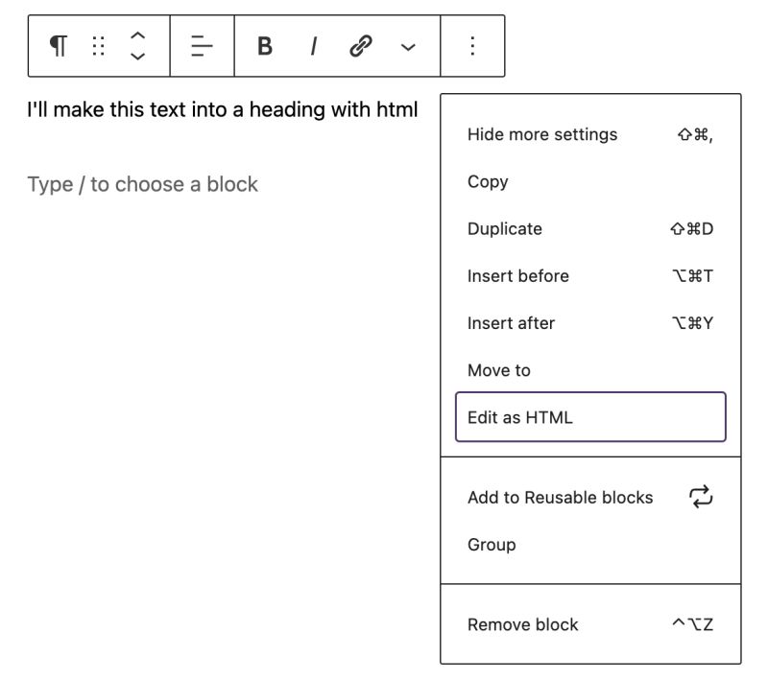Group the selected block
This screenshot has width=768, height=679.
click(x=492, y=544)
